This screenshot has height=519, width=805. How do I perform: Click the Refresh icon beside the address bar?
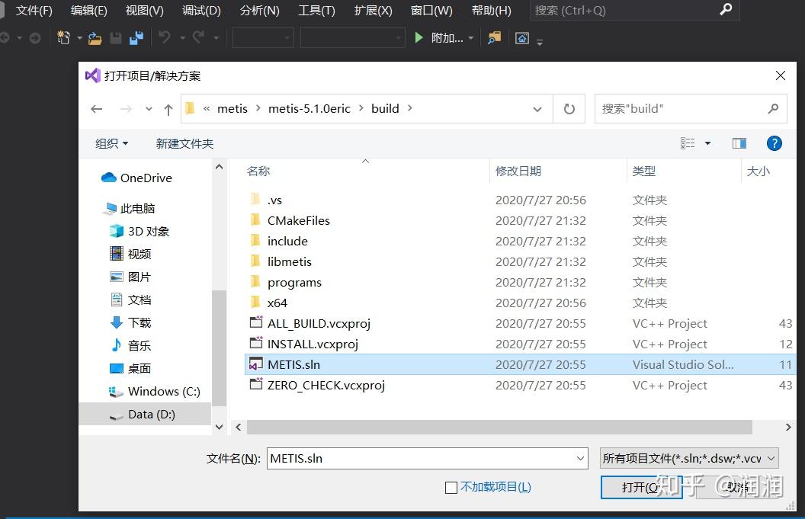(569, 108)
